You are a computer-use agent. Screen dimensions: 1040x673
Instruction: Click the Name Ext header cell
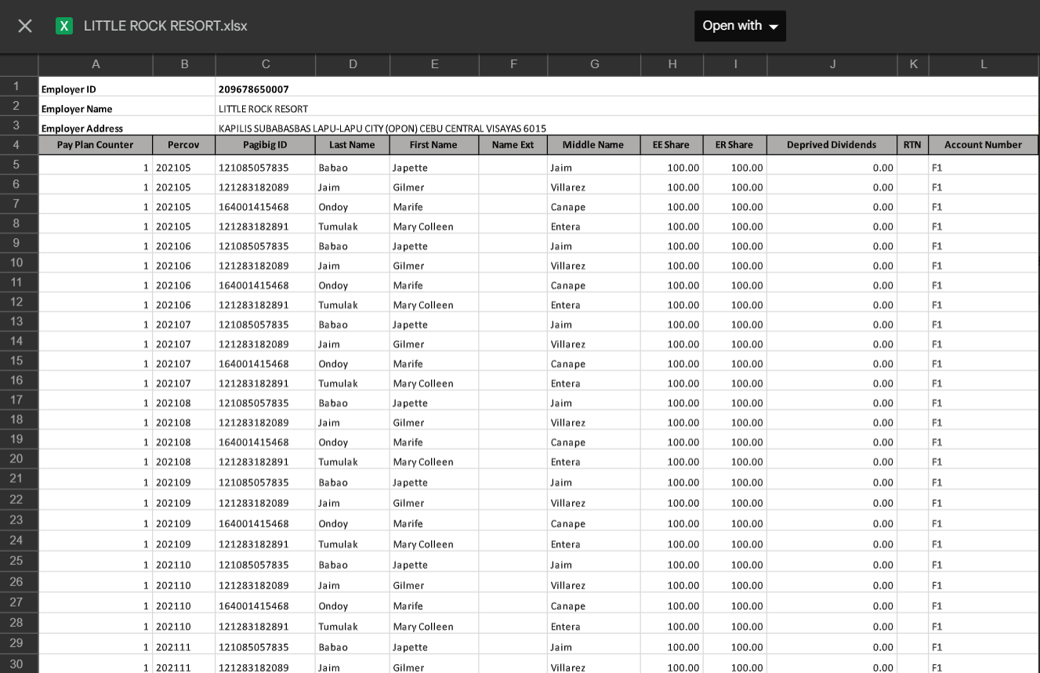tap(513, 145)
